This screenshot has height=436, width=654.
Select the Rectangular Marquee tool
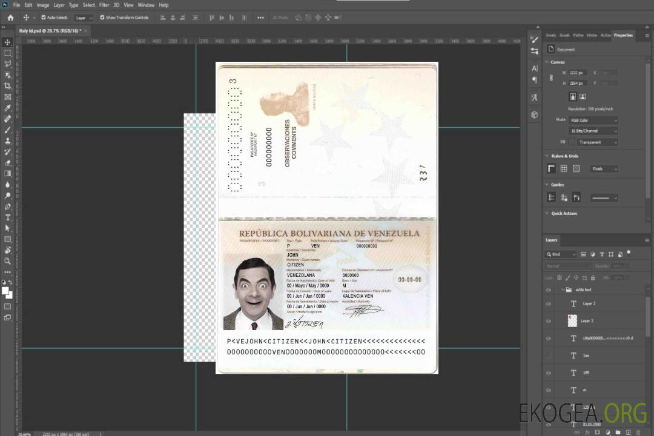(x=7, y=53)
